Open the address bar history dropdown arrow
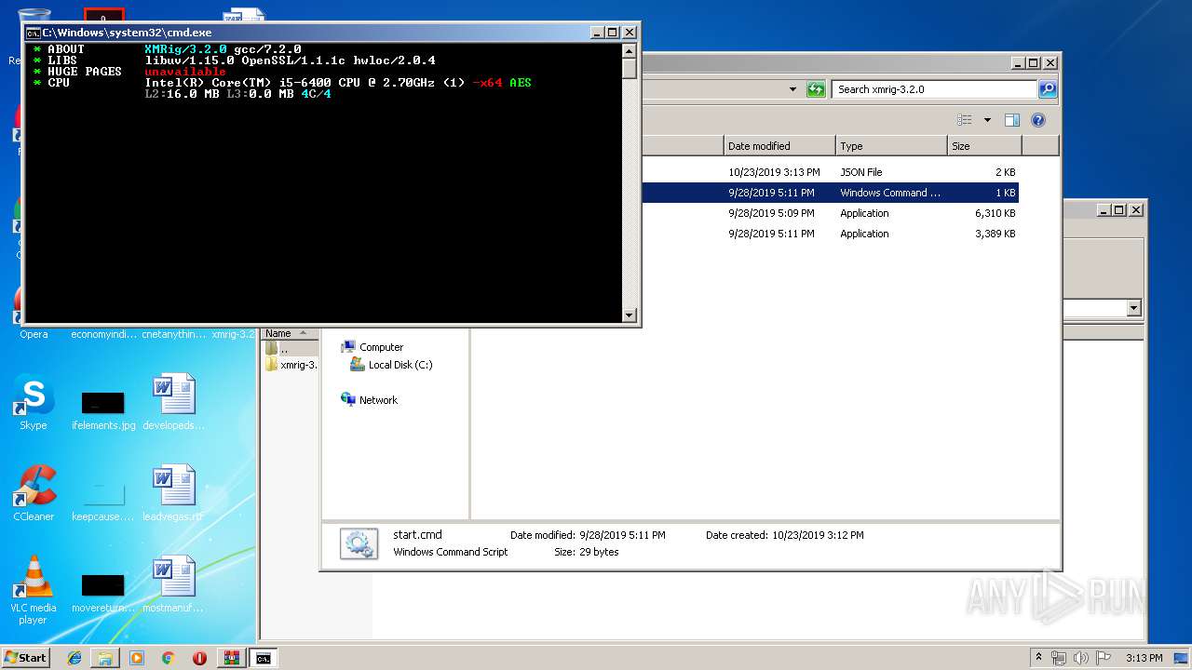Image resolution: width=1192 pixels, height=670 pixels. [792, 89]
